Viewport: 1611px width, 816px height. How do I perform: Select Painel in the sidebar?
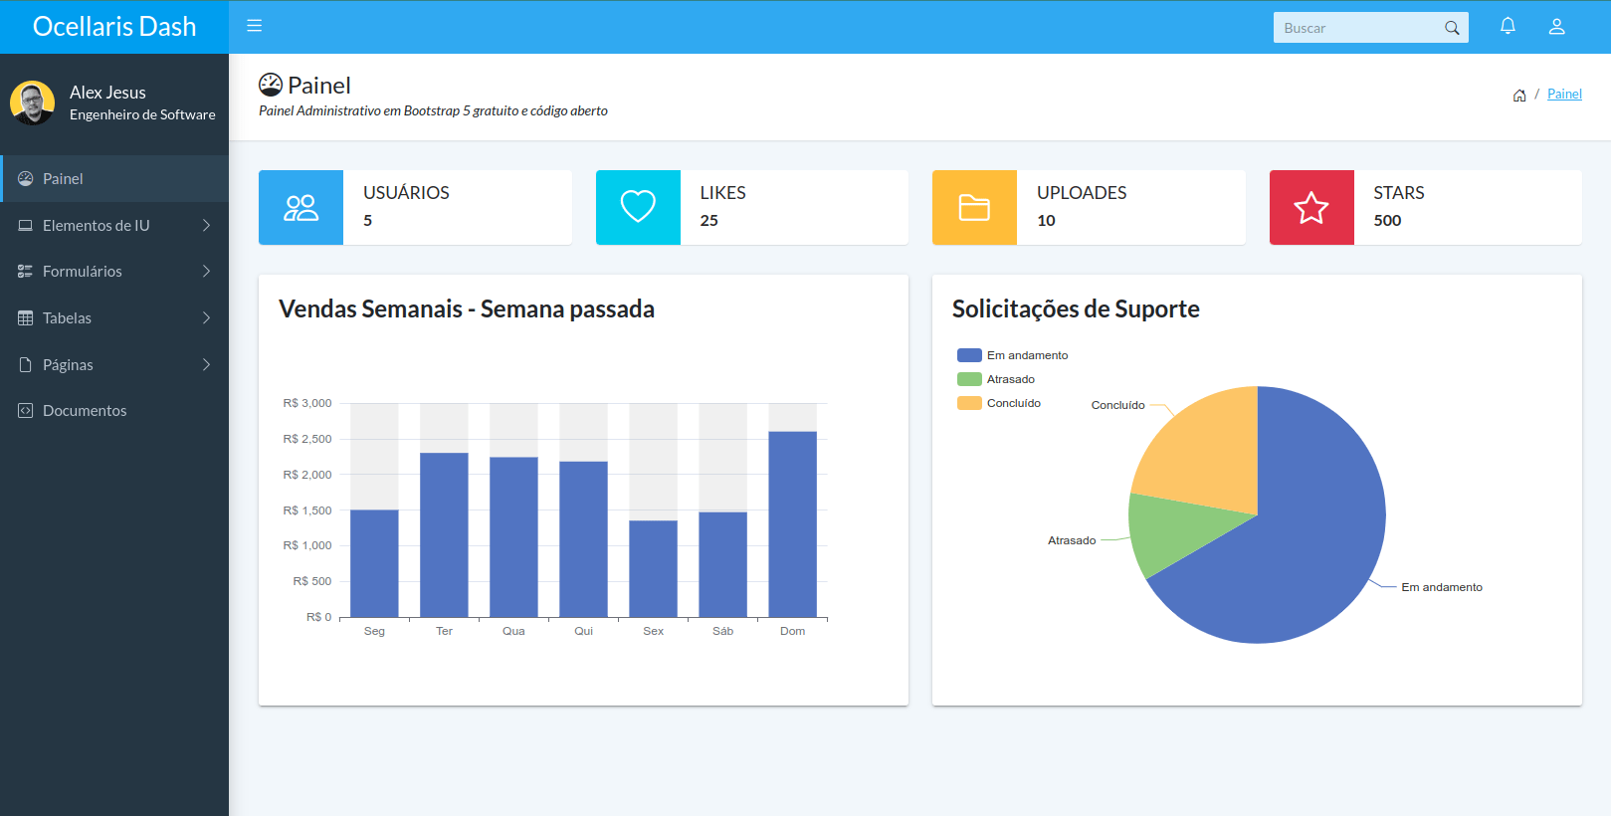pos(63,179)
